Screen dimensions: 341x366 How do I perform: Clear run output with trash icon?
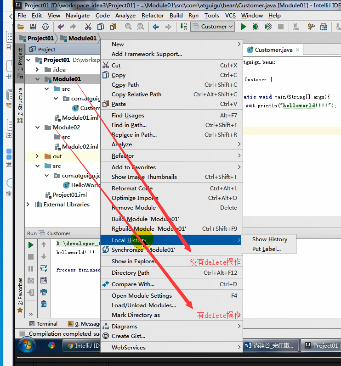[44, 304]
